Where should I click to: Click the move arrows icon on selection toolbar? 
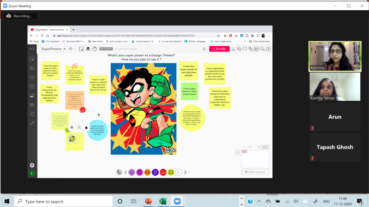72,128
